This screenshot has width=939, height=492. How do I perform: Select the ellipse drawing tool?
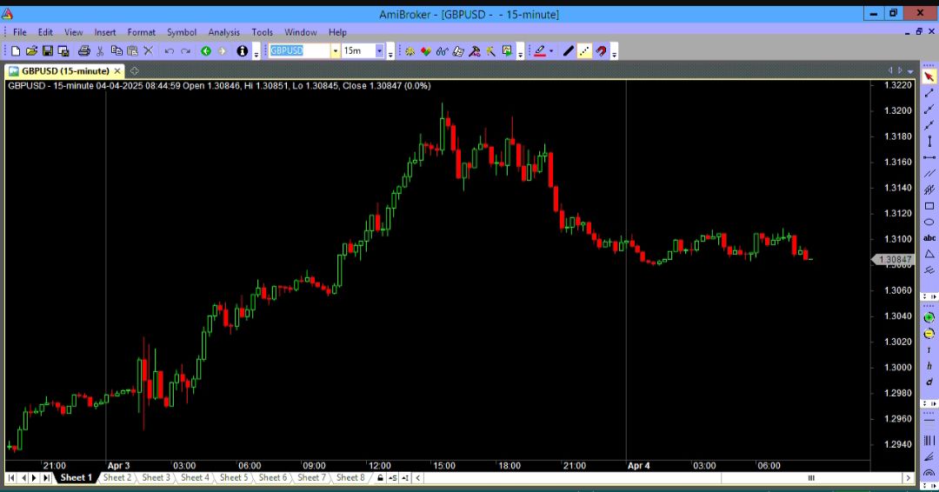929,222
